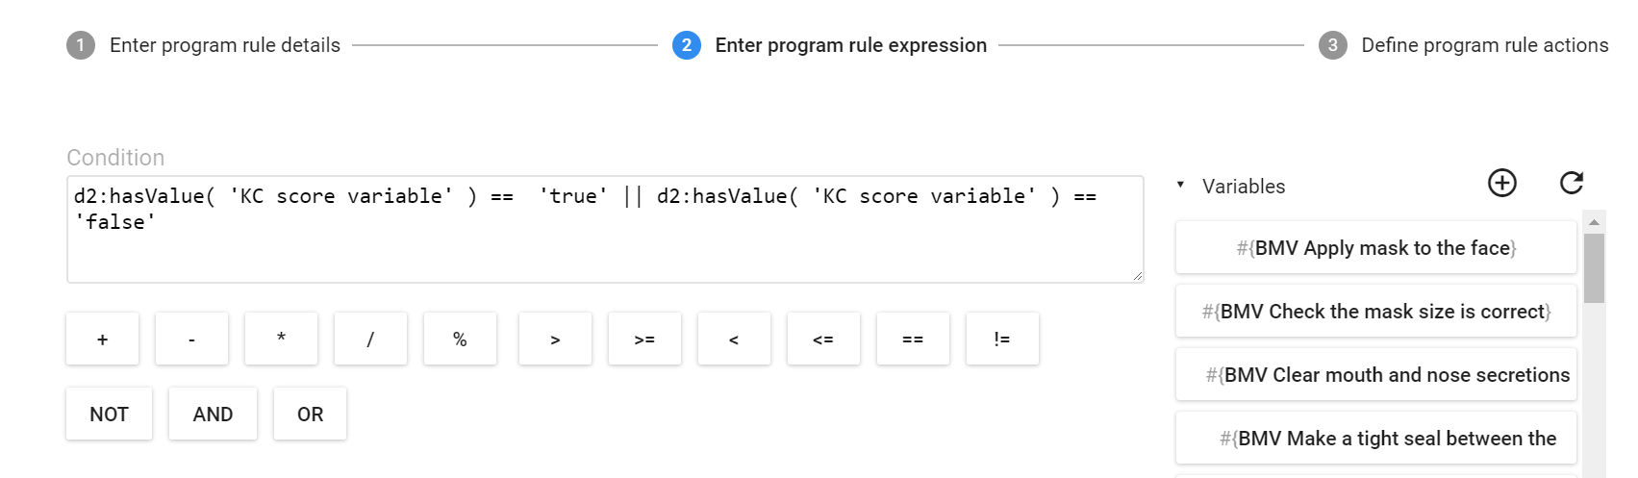
Task: Click the refresh variables icon
Action: pos(1572,183)
